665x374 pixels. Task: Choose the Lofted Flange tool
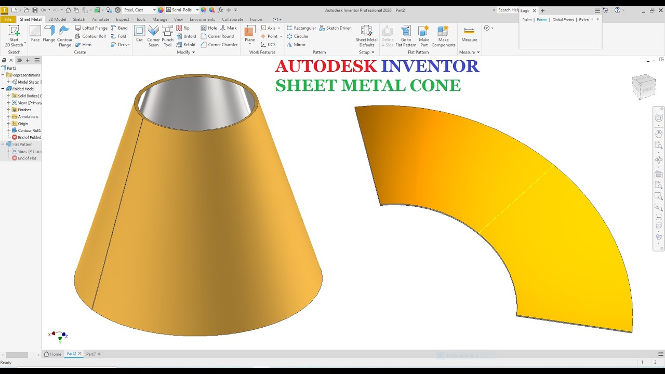[x=91, y=28]
